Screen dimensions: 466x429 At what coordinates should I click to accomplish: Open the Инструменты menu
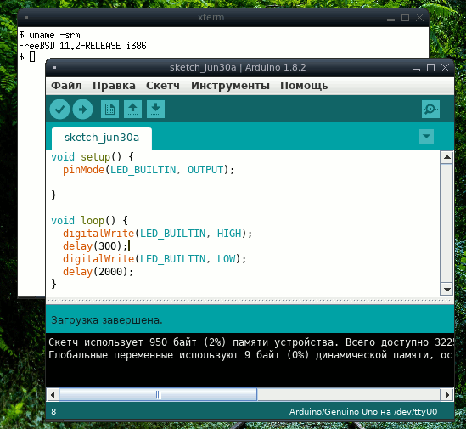click(230, 86)
